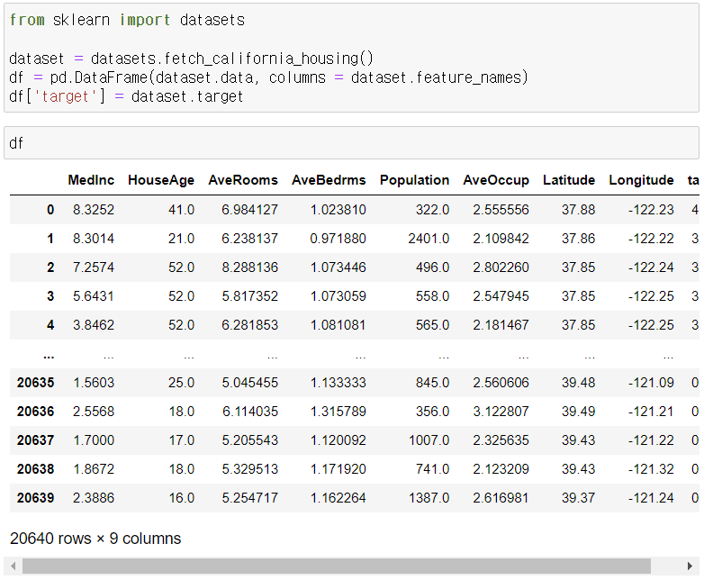Click Longitude value -122.23
Screen dimensions: 704x580
pos(651,210)
